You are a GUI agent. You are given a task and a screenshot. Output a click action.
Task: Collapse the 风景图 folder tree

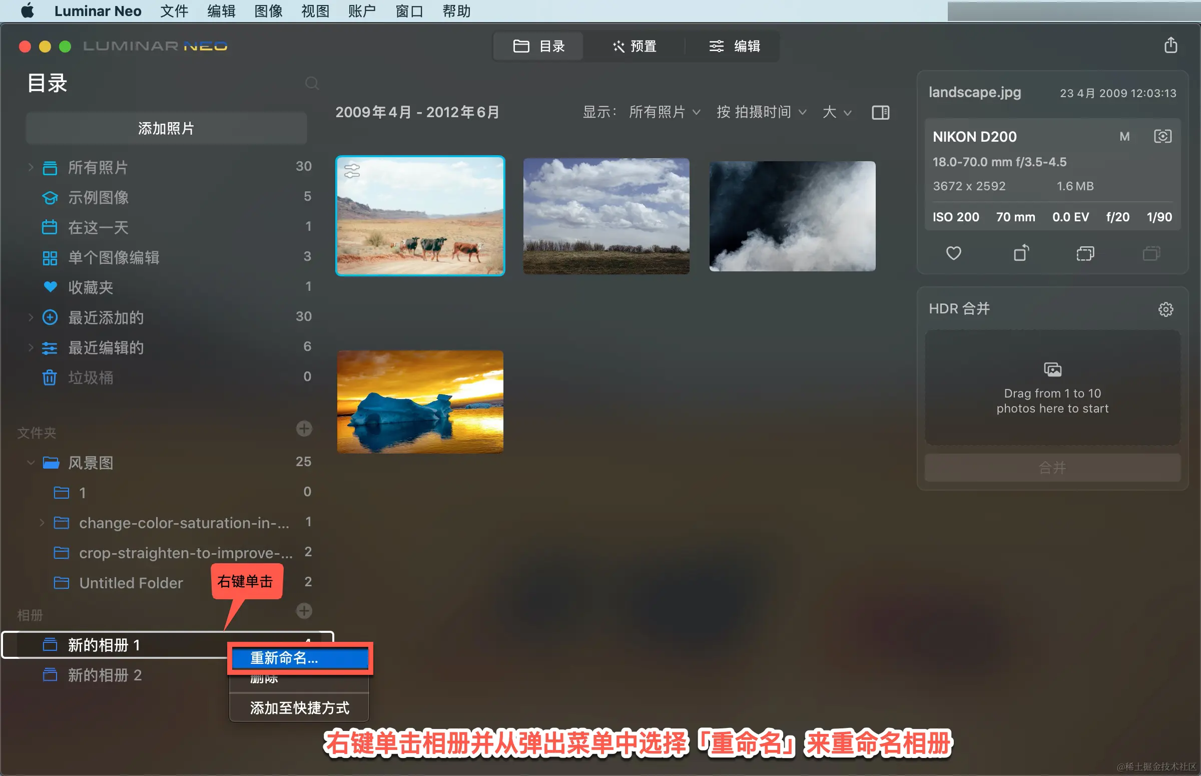click(31, 463)
